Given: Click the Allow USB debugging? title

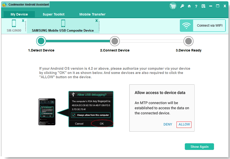Looking at the screenshot, I should tap(92, 95).
